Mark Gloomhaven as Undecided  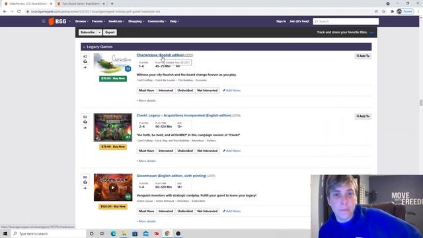(185, 212)
